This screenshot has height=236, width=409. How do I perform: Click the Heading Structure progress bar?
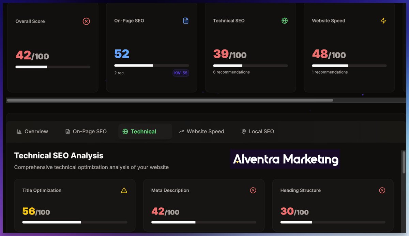(333, 222)
